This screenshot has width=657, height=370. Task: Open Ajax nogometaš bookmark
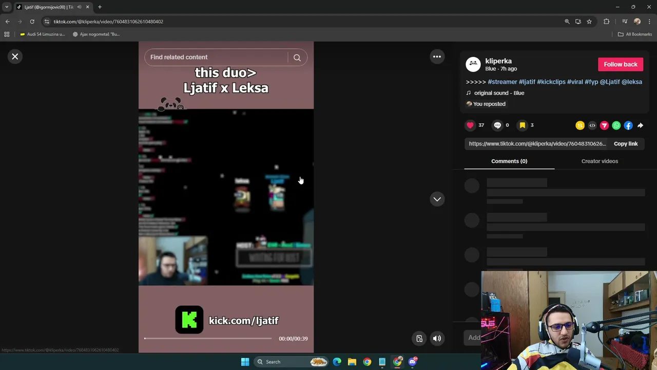[x=96, y=34]
